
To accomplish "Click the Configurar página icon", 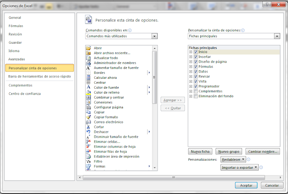I will pyautogui.click(x=89, y=107).
